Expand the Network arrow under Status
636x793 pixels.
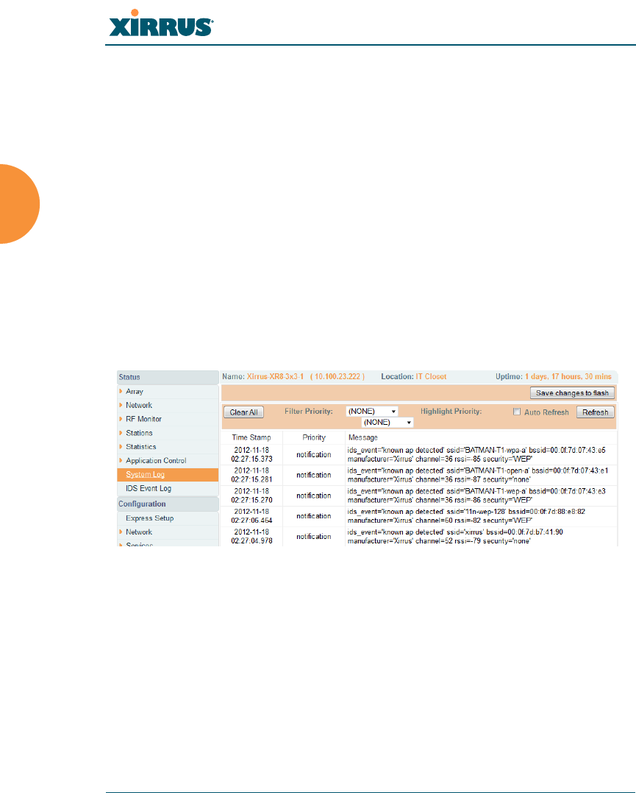121,405
